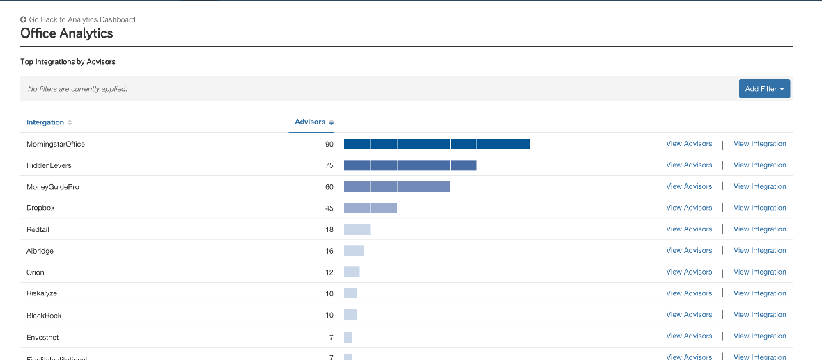
Task: Select the Dropbox integration name
Action: (x=41, y=208)
